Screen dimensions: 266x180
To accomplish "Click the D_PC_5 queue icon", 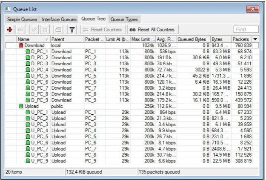I will pos(28,76).
